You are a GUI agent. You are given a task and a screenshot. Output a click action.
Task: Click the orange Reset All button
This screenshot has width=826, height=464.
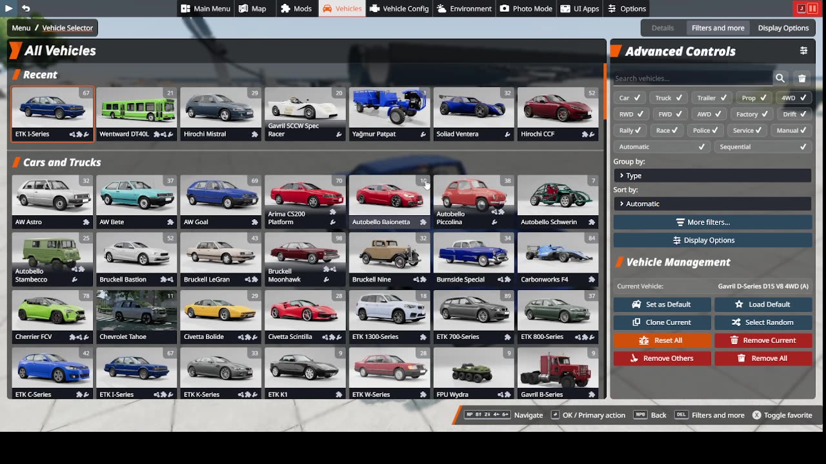tap(662, 340)
